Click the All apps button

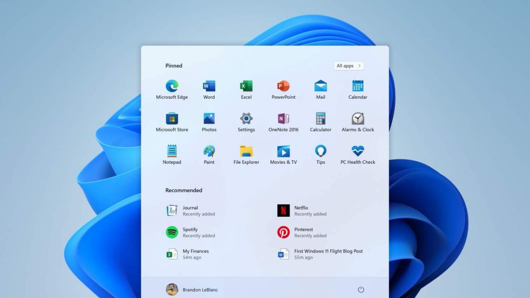click(x=349, y=66)
